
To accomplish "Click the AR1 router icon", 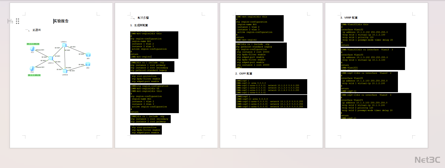I will click(88, 55).
